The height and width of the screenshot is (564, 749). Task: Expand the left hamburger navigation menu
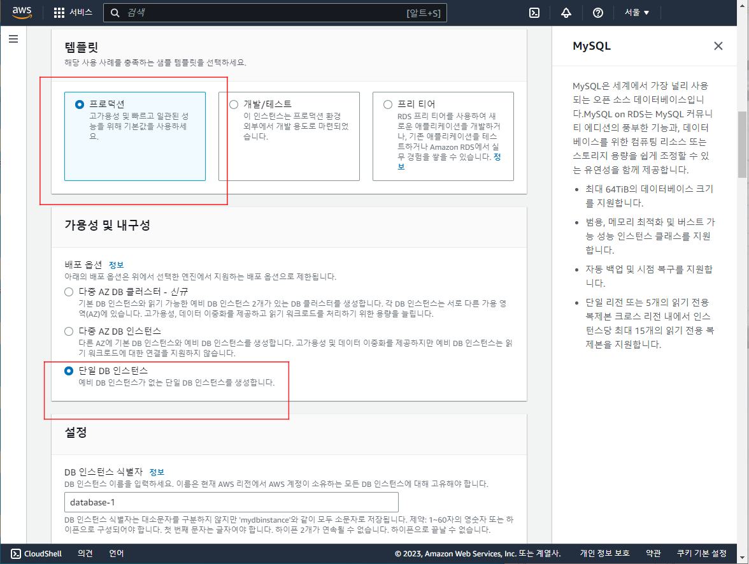[13, 40]
